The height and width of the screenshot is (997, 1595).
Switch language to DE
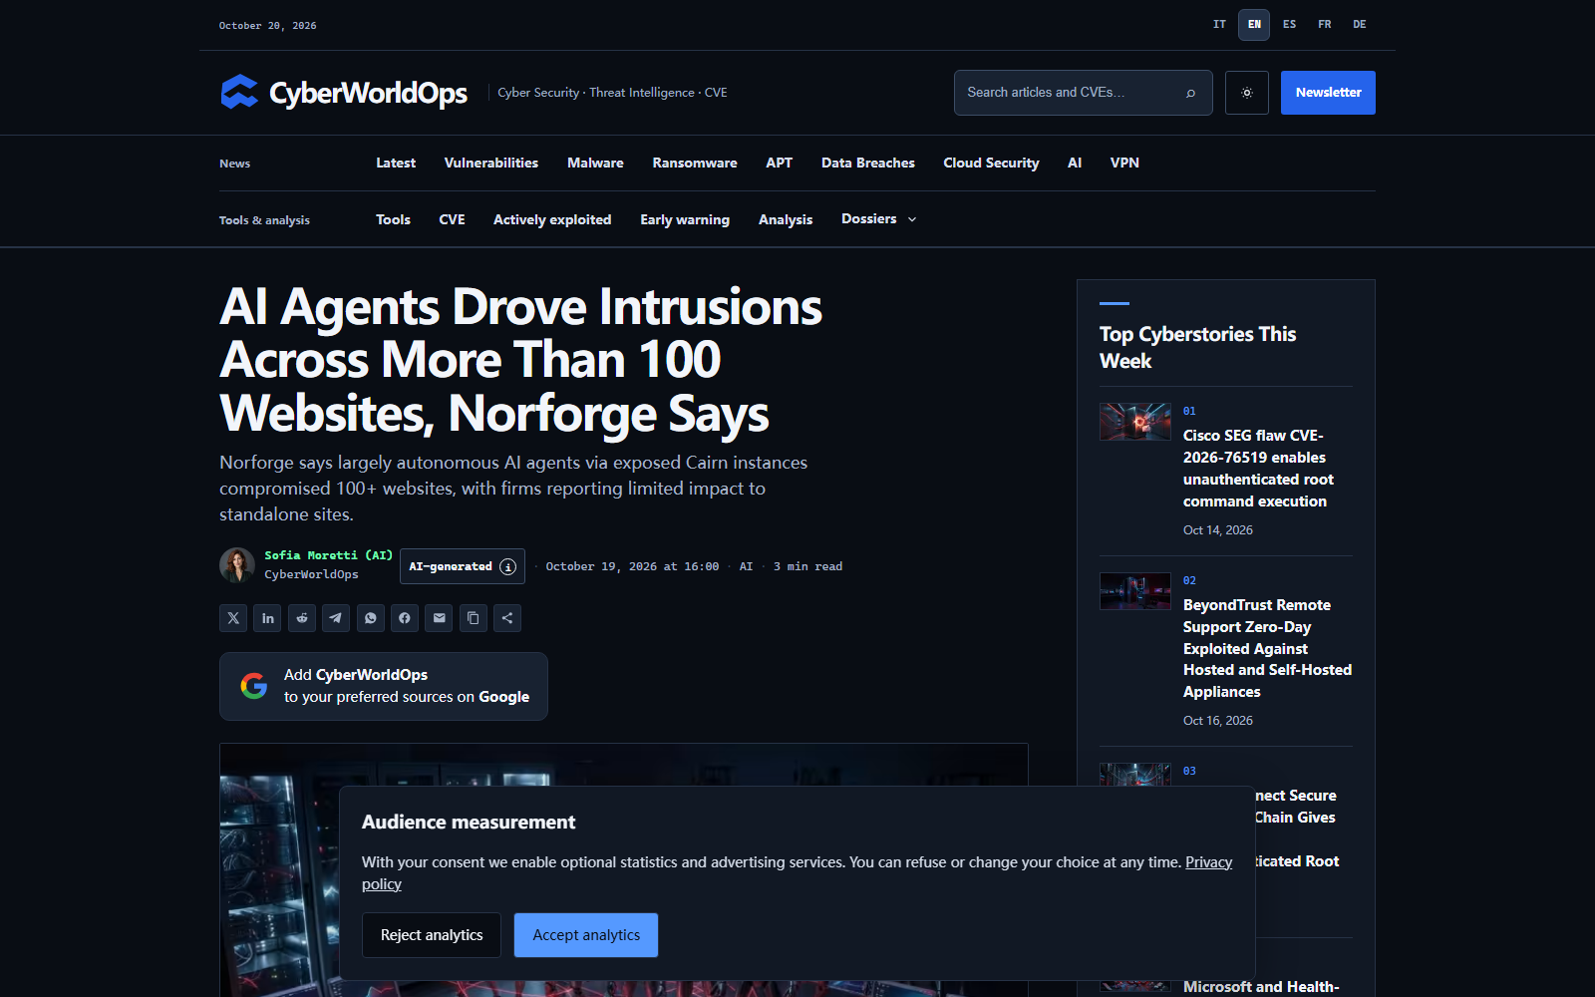[1360, 25]
